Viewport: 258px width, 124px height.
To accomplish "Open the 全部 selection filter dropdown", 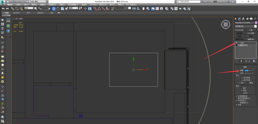I will (29, 8).
